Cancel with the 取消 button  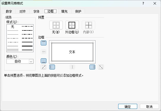point(149,106)
